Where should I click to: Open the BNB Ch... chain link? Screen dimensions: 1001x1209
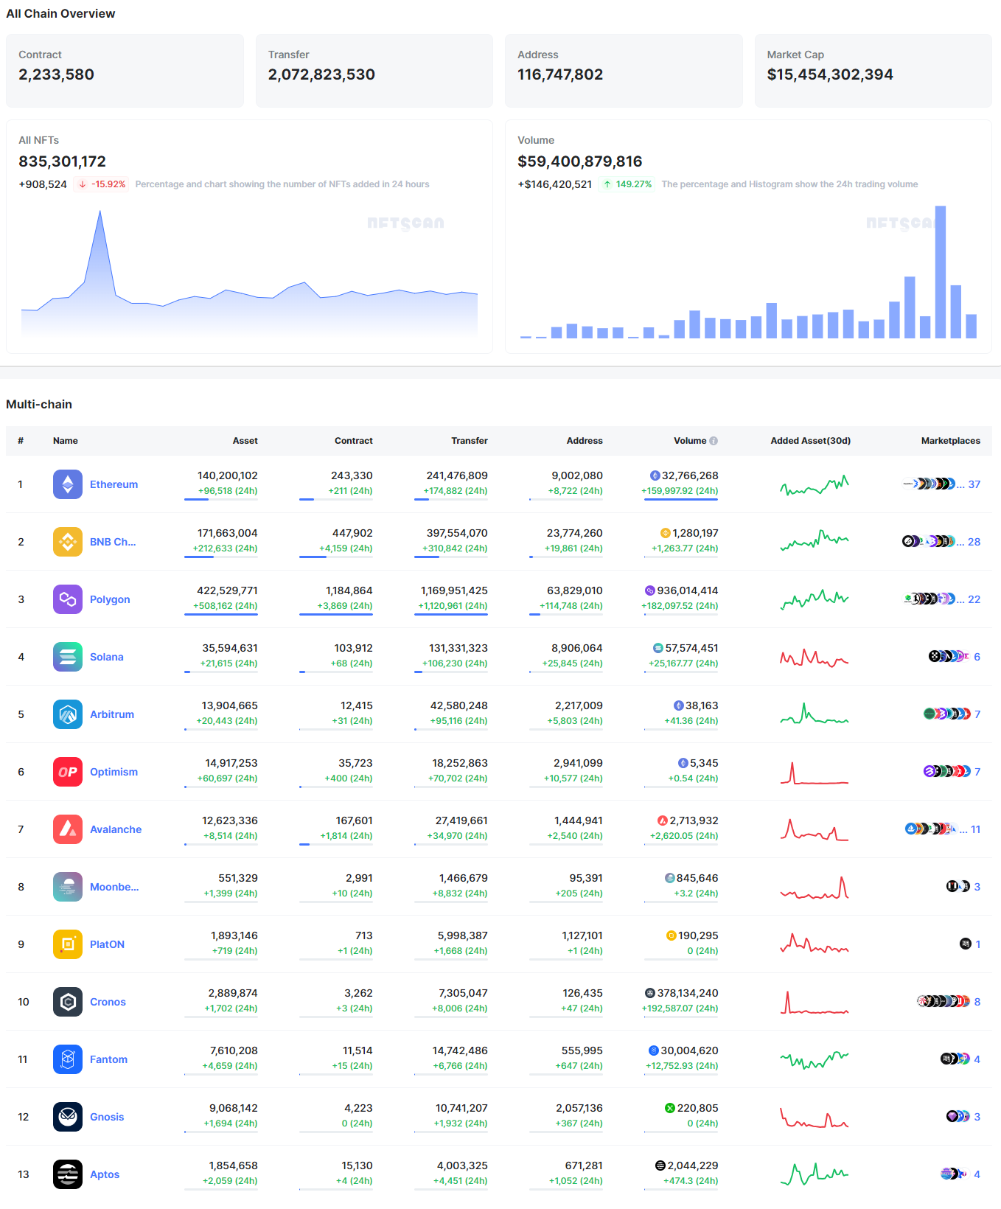click(113, 542)
